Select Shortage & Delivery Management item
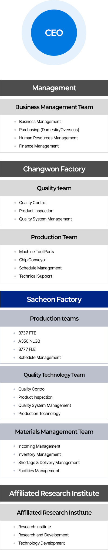 (x=49, y=463)
